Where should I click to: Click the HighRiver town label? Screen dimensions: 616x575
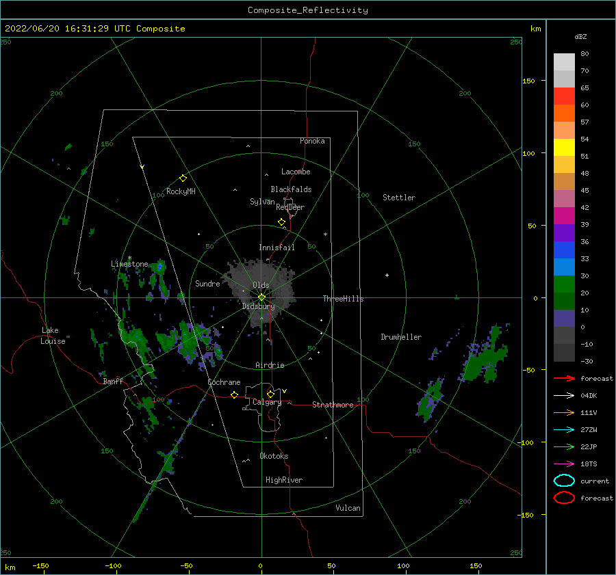(284, 480)
